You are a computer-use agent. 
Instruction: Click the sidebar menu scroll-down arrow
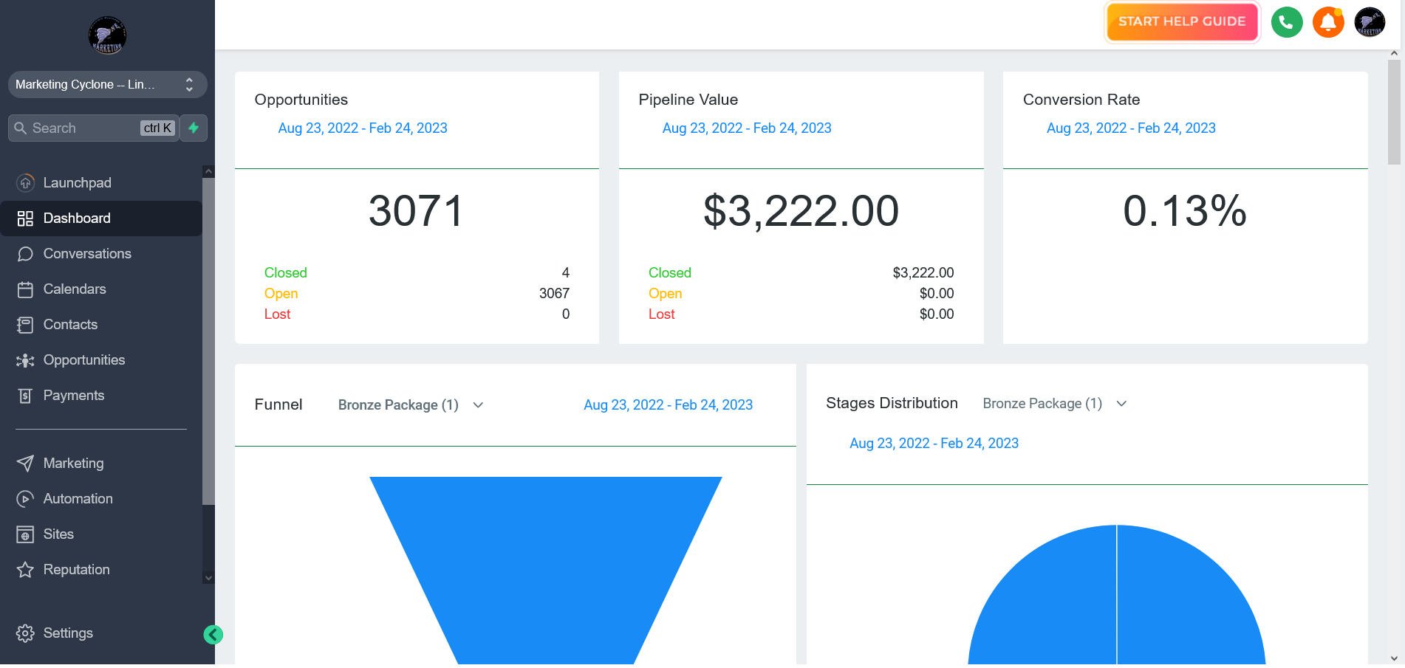(x=208, y=578)
